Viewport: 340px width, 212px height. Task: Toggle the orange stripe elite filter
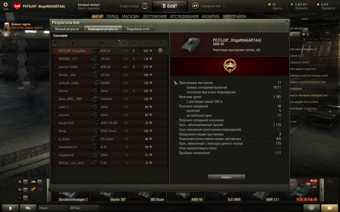tap(33, 189)
